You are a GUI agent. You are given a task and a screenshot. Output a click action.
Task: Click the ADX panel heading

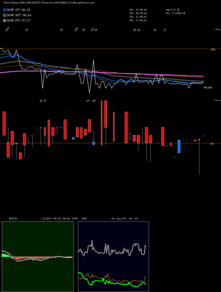pyautogui.click(x=84, y=219)
